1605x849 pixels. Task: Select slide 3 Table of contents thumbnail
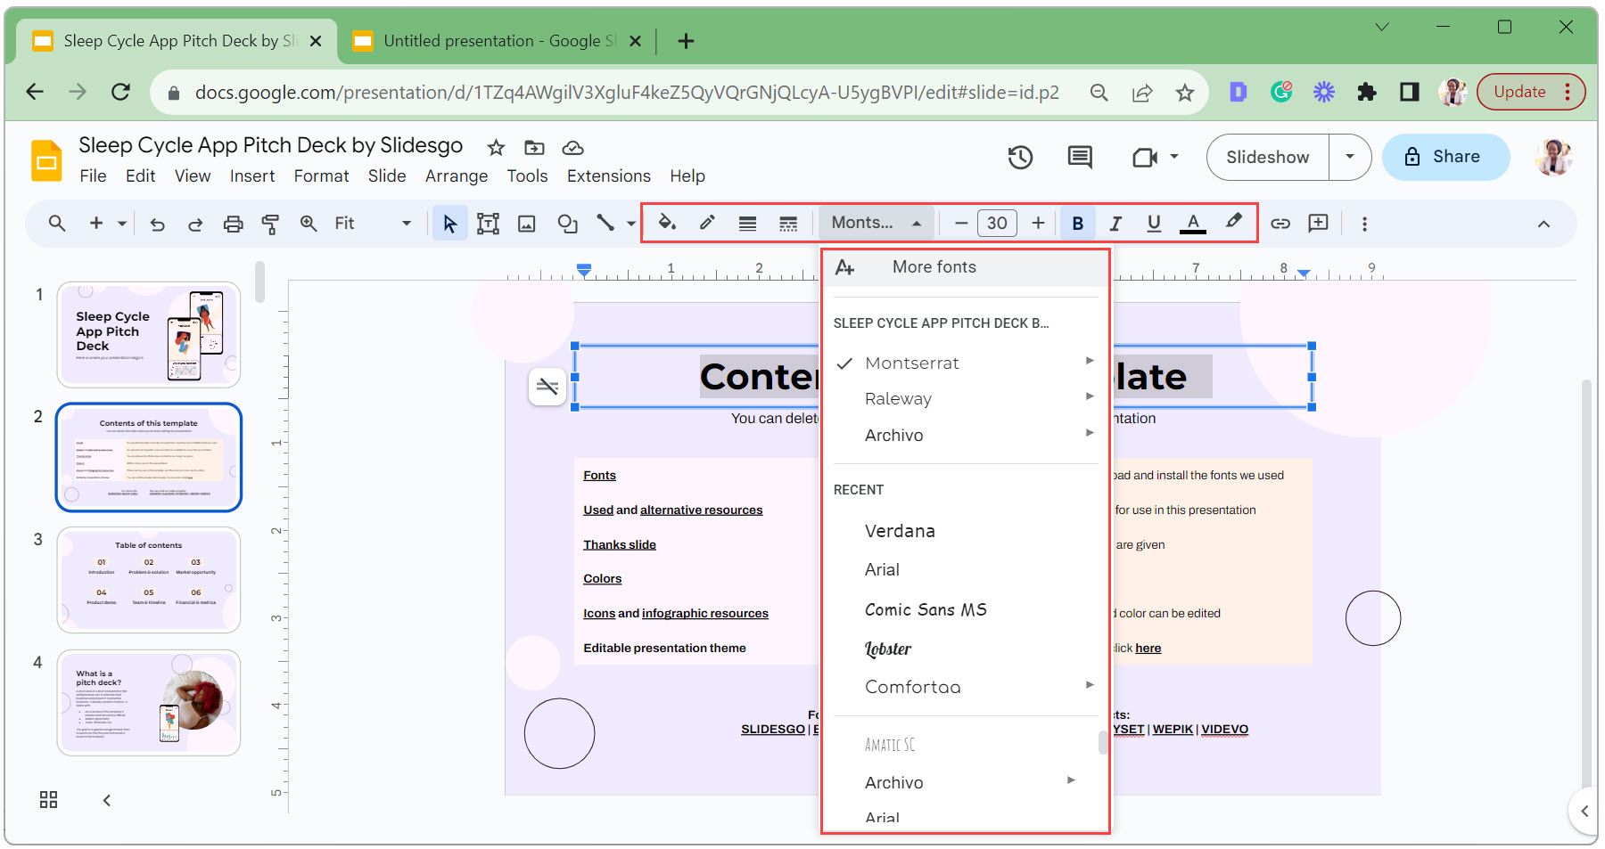click(x=149, y=579)
